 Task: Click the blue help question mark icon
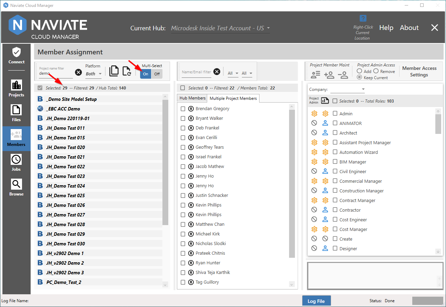[363, 18]
